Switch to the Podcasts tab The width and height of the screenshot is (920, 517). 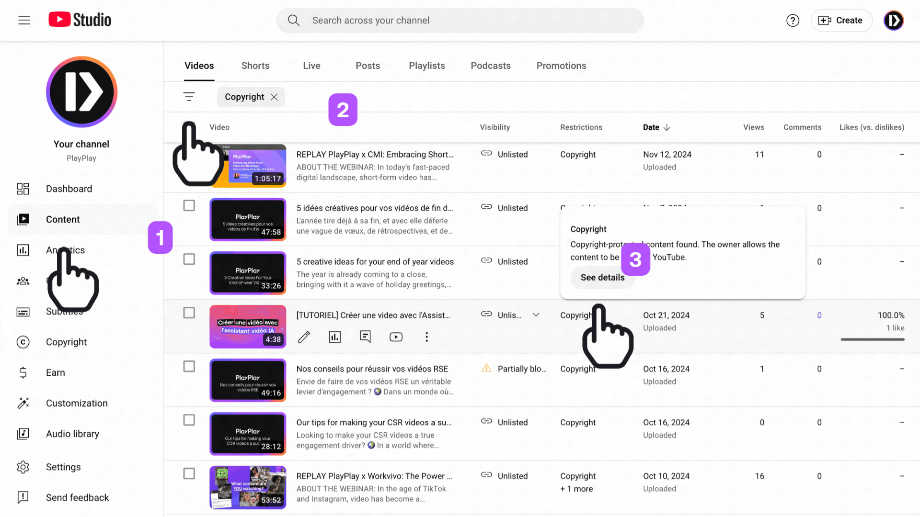[x=491, y=66]
